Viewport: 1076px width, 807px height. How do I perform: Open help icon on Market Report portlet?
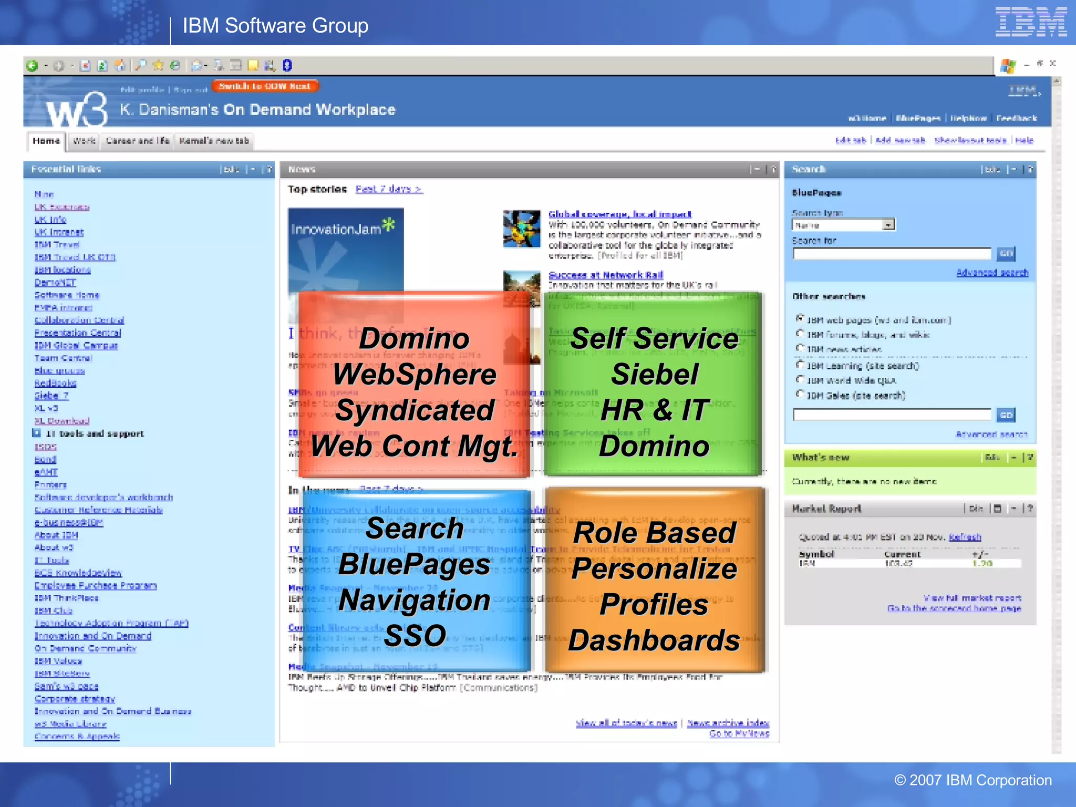[x=1030, y=508]
